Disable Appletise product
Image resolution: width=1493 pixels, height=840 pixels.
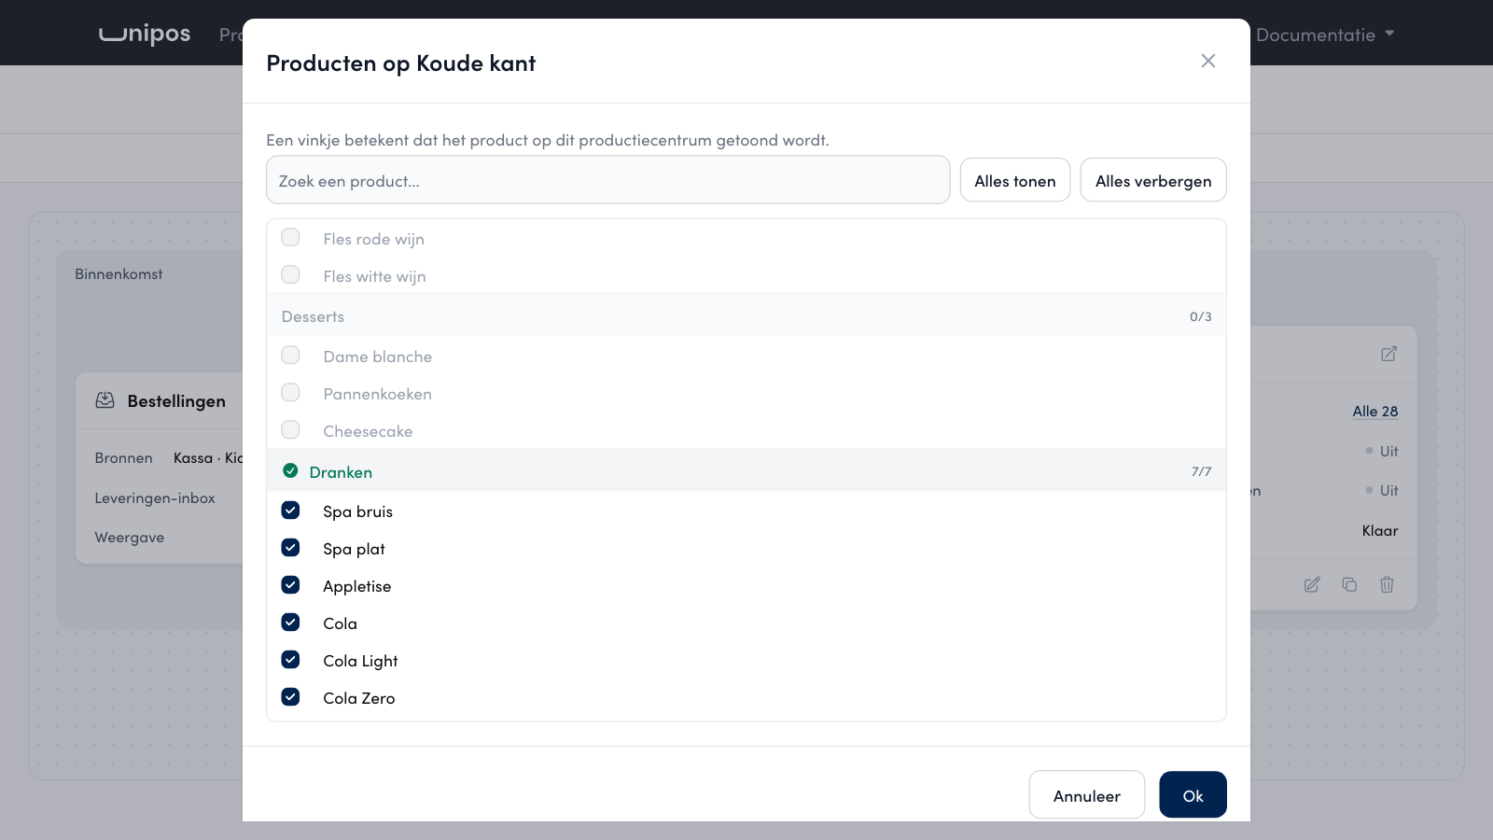(x=290, y=584)
